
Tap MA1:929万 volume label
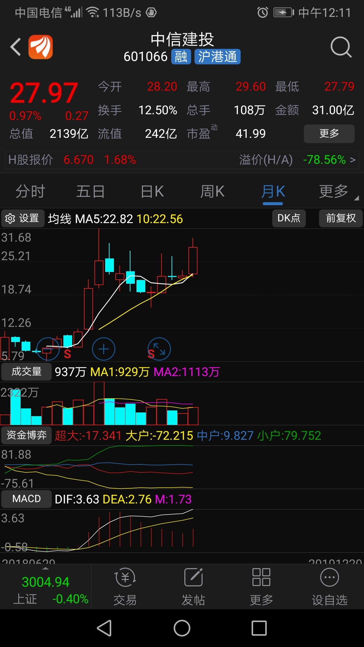[x=120, y=372]
